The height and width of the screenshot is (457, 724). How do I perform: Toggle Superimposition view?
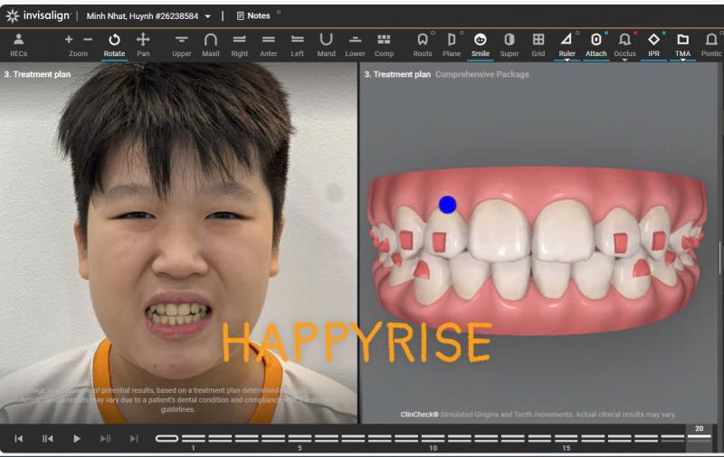tap(509, 40)
